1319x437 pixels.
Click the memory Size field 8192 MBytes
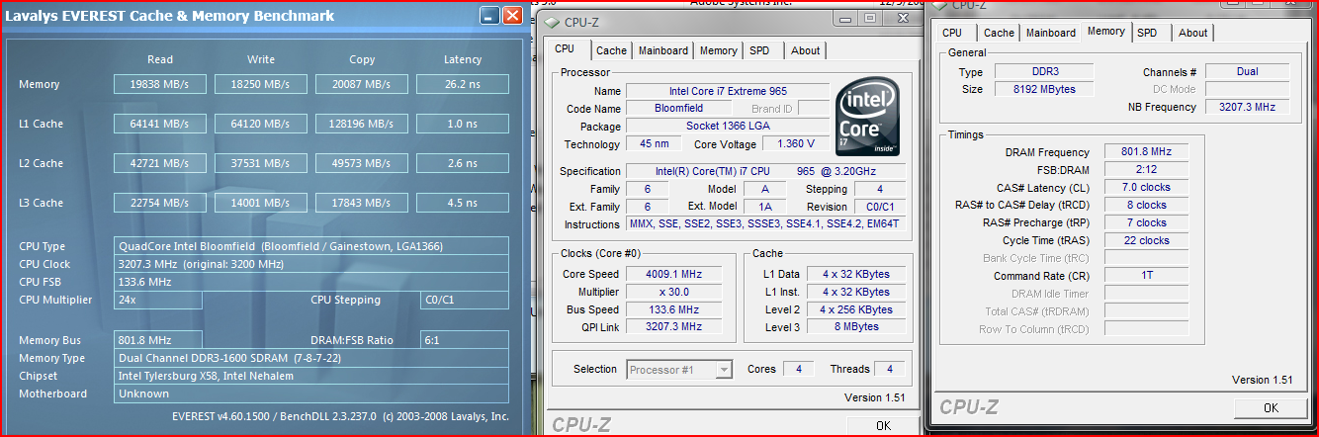tap(1043, 89)
